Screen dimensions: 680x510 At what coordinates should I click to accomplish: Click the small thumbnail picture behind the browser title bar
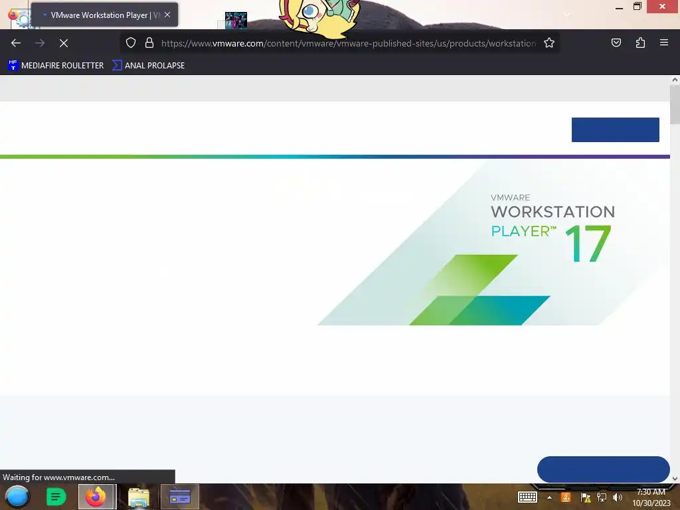click(x=236, y=21)
